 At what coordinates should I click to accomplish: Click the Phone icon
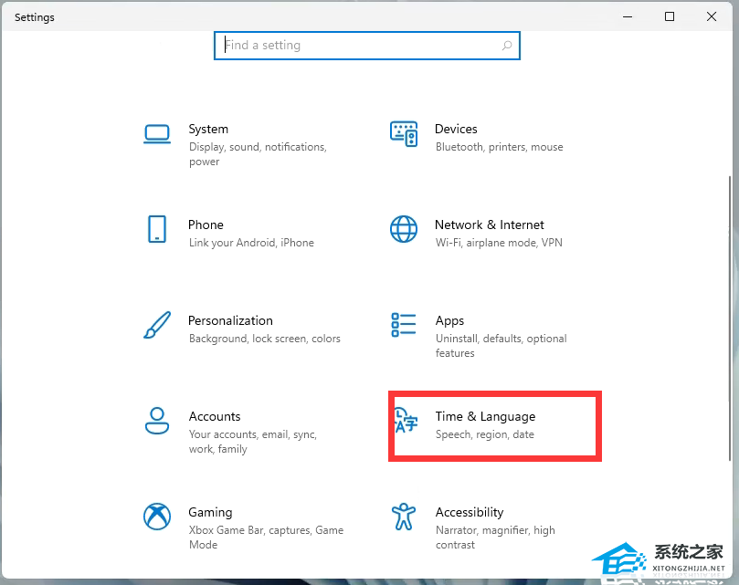[x=157, y=229]
